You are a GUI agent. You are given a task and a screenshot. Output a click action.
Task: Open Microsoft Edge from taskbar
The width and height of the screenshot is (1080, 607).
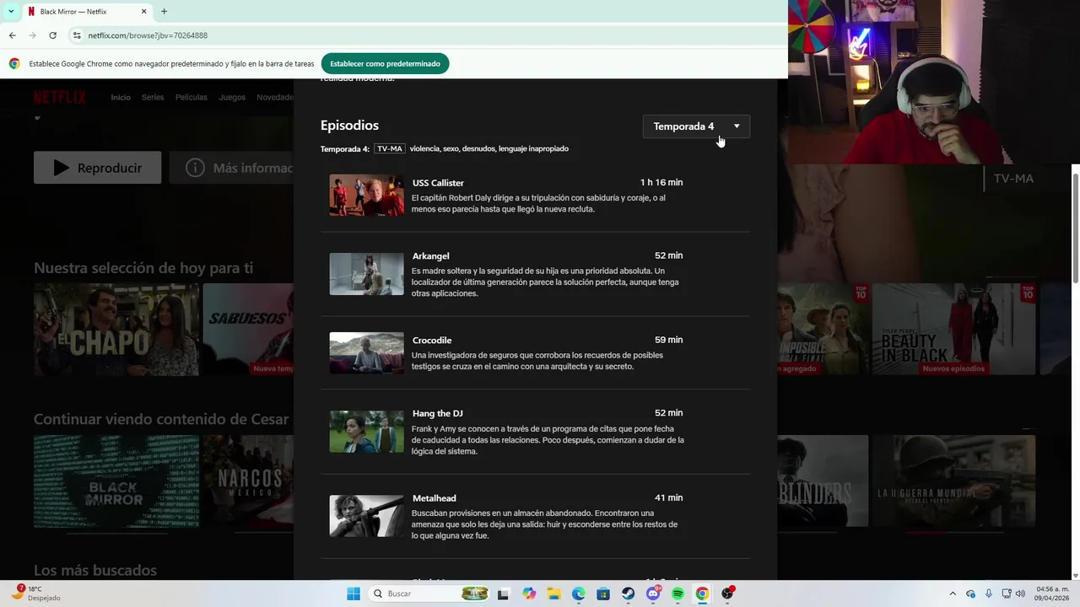(x=579, y=594)
